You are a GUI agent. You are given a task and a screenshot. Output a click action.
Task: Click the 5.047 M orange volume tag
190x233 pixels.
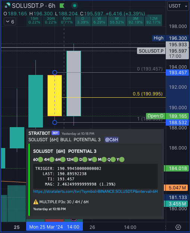point(177,188)
